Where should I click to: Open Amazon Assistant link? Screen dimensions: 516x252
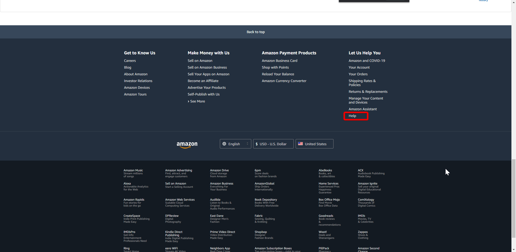pyautogui.click(x=363, y=109)
